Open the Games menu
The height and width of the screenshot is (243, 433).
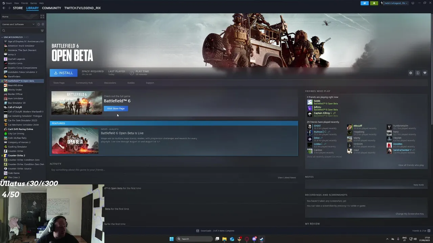(x=33, y=3)
